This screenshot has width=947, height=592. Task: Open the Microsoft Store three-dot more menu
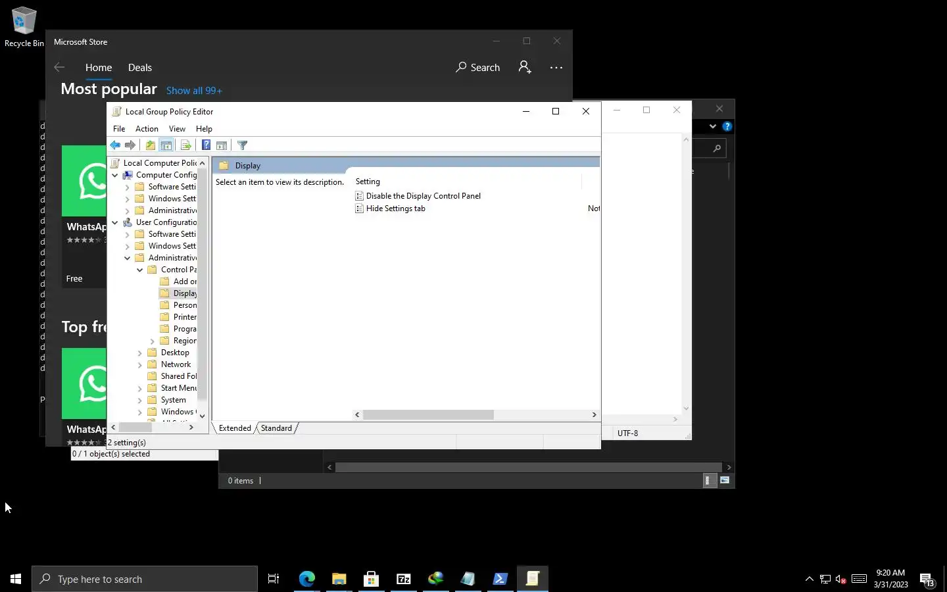point(556,67)
